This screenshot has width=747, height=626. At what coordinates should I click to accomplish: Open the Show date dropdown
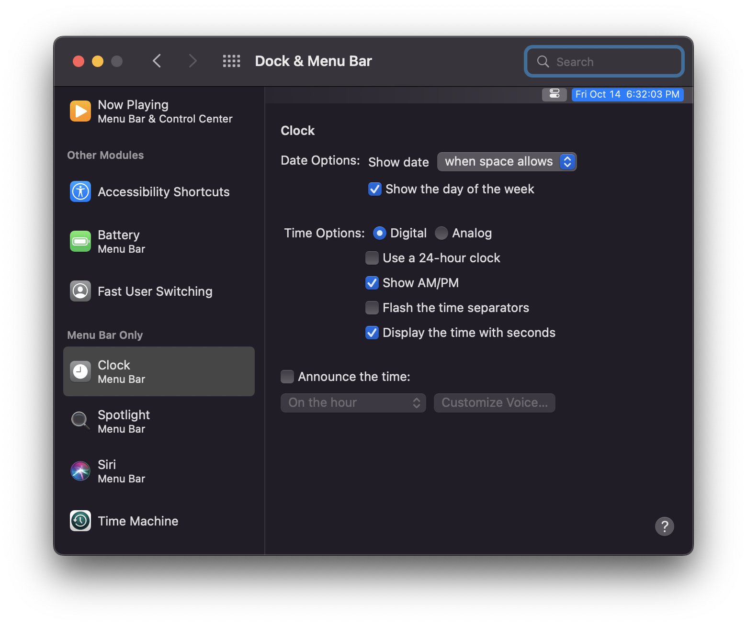(x=507, y=162)
